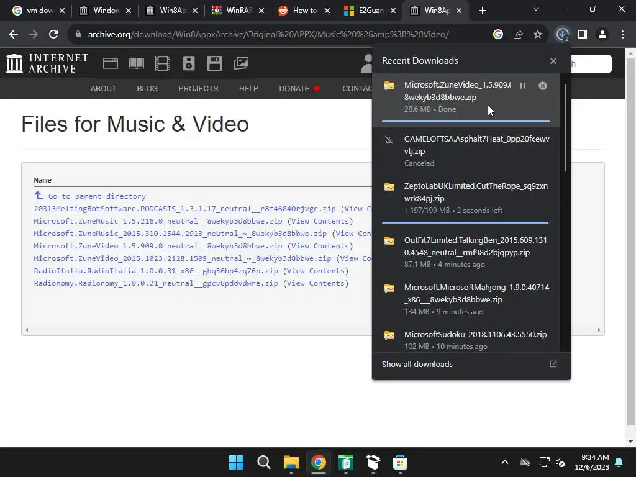The height and width of the screenshot is (477, 636).
Task: Close the WinRAR tab
Action: pyautogui.click(x=261, y=11)
